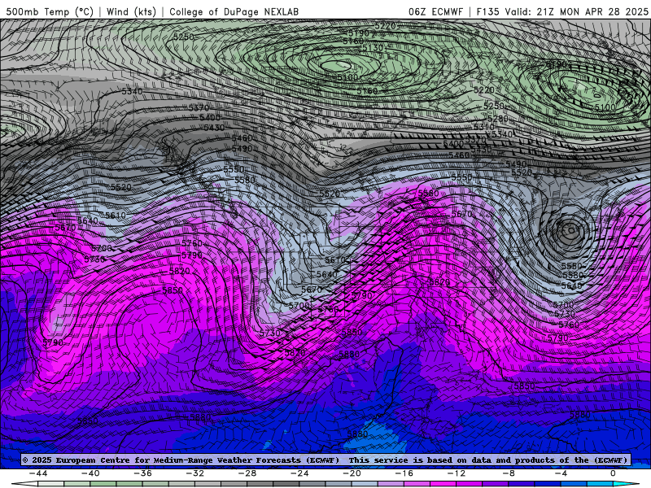The image size is (651, 488).
Task: Click the "-4" colorbar label
Action: (561, 473)
